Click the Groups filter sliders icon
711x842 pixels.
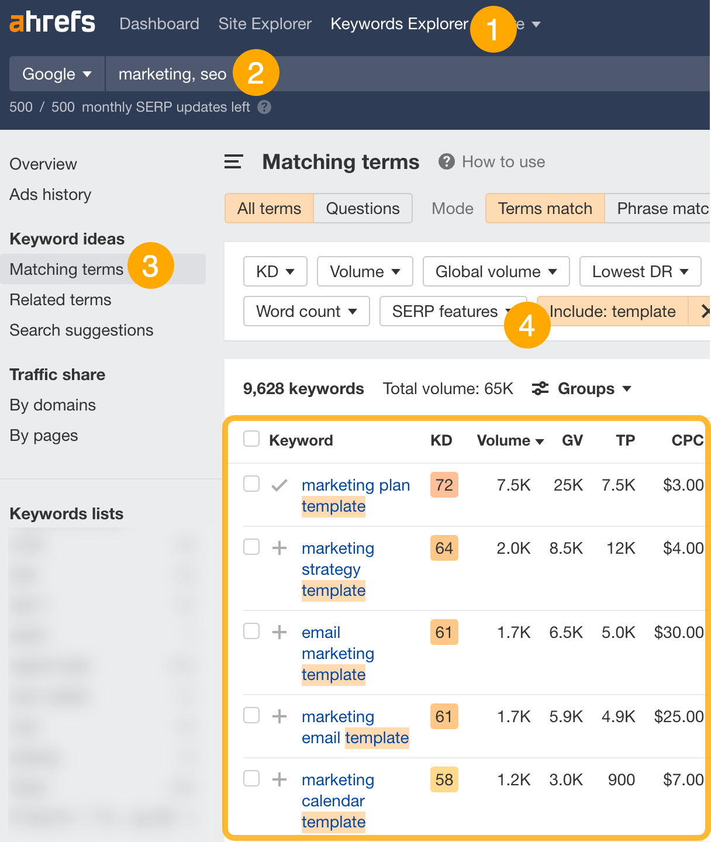[540, 388]
